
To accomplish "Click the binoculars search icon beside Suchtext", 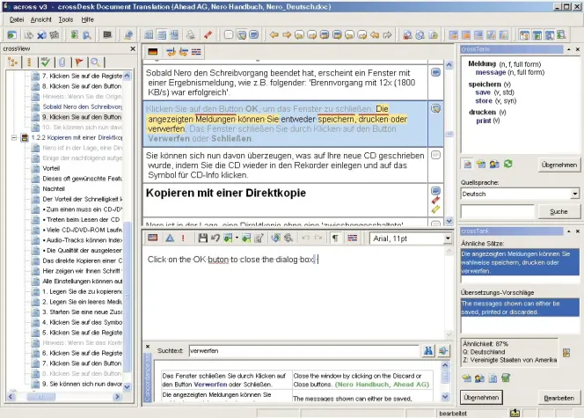I will point(429,349).
